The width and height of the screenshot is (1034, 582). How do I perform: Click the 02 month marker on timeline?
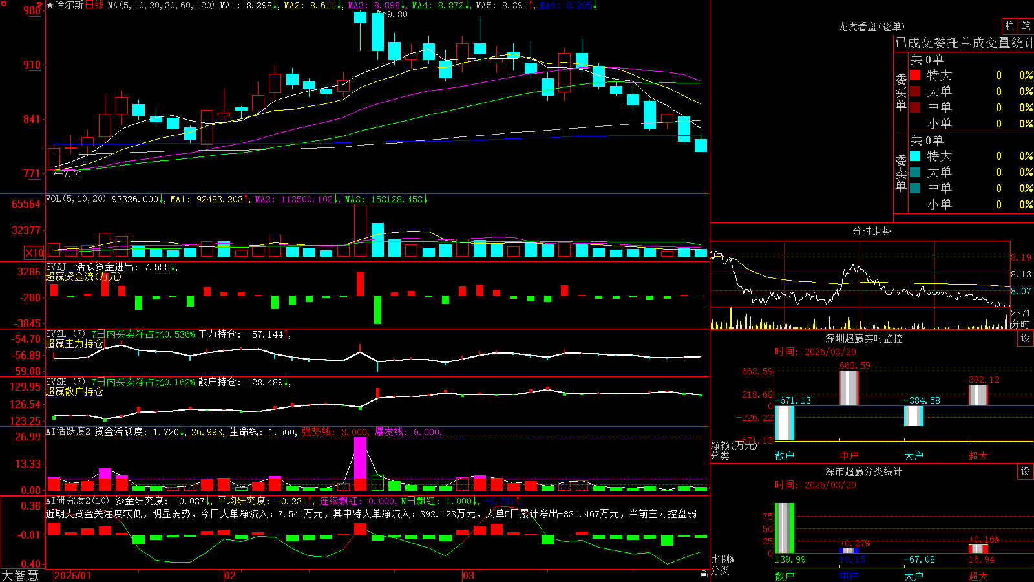pos(229,576)
